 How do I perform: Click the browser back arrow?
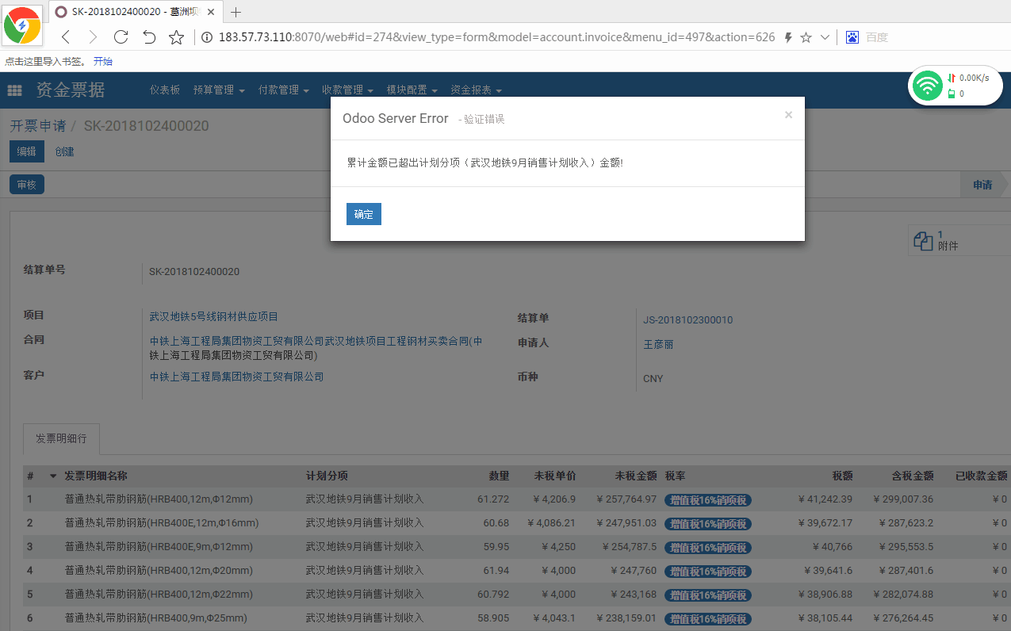66,37
